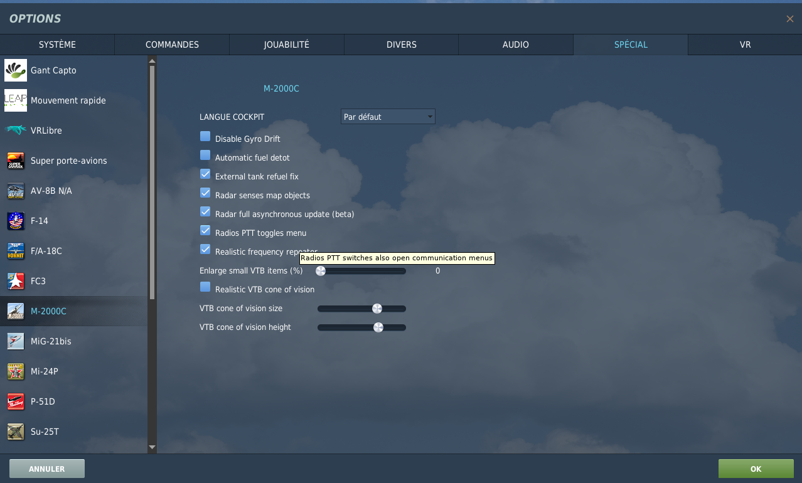Open the Langue Cockpit dropdown
Viewport: 802px width, 483px height.
(388, 117)
